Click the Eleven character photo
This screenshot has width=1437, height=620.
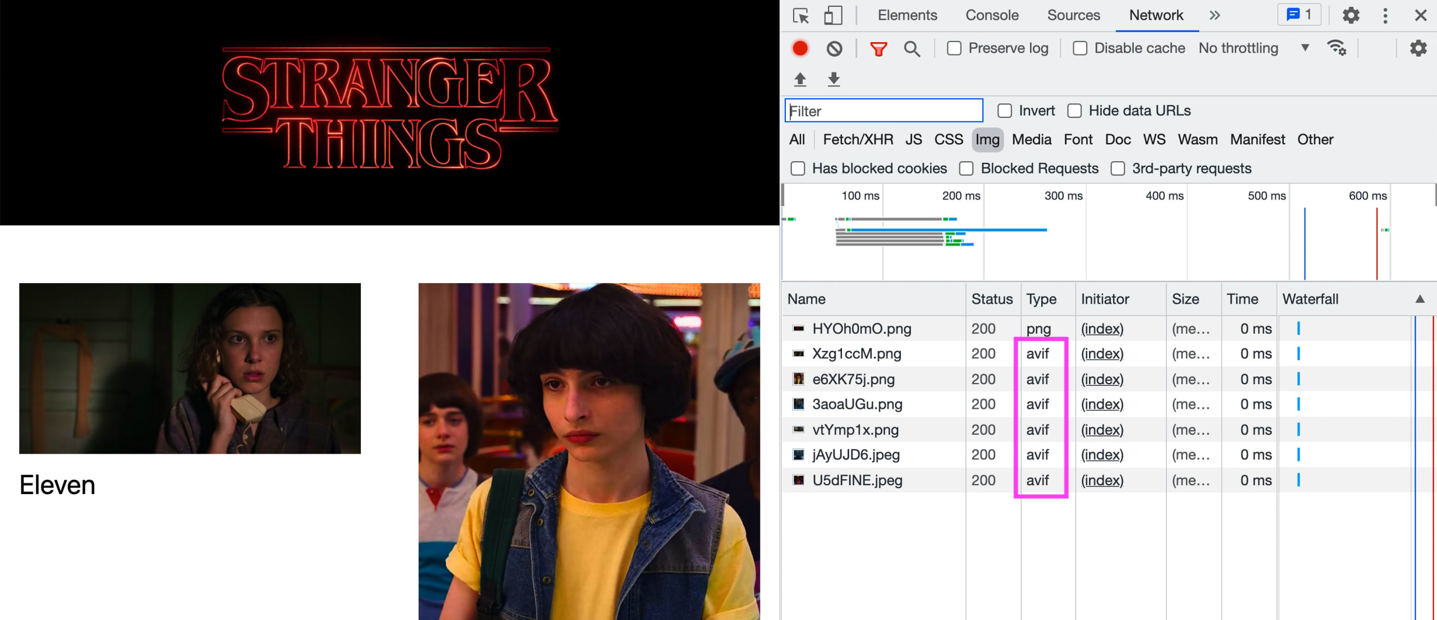point(190,368)
